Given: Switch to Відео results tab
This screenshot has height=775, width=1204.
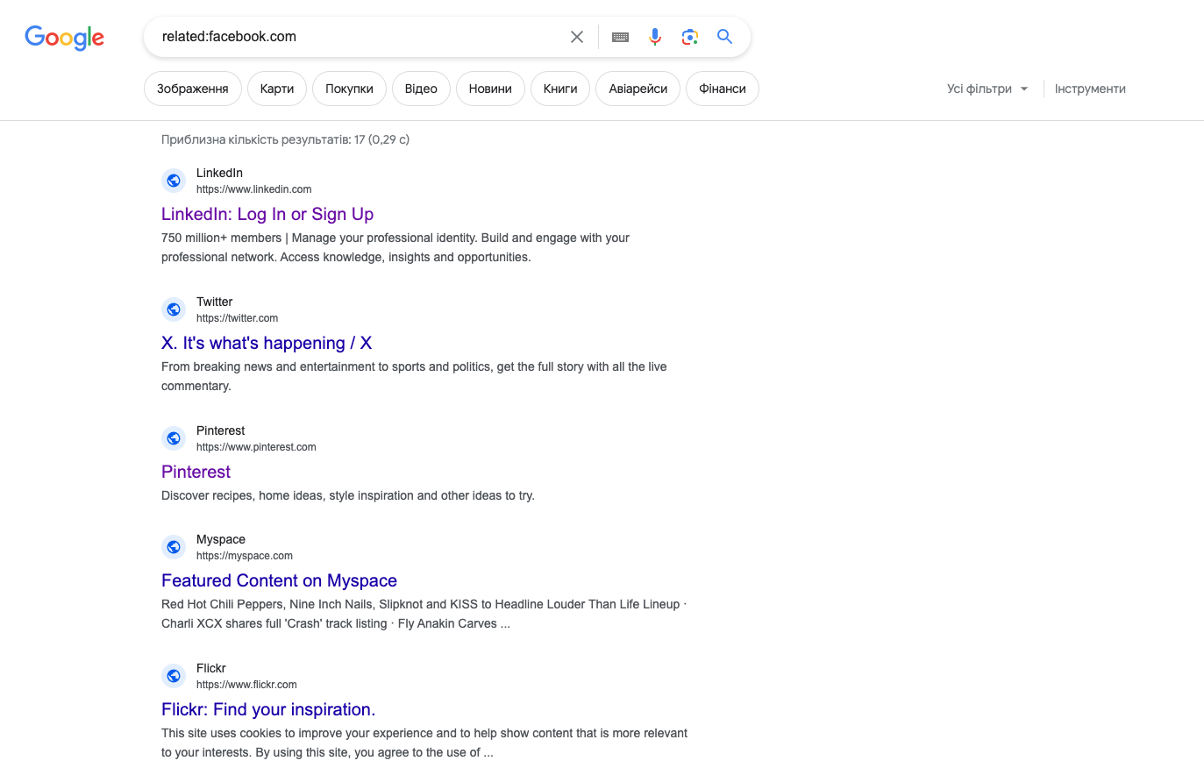Looking at the screenshot, I should pyautogui.click(x=421, y=89).
